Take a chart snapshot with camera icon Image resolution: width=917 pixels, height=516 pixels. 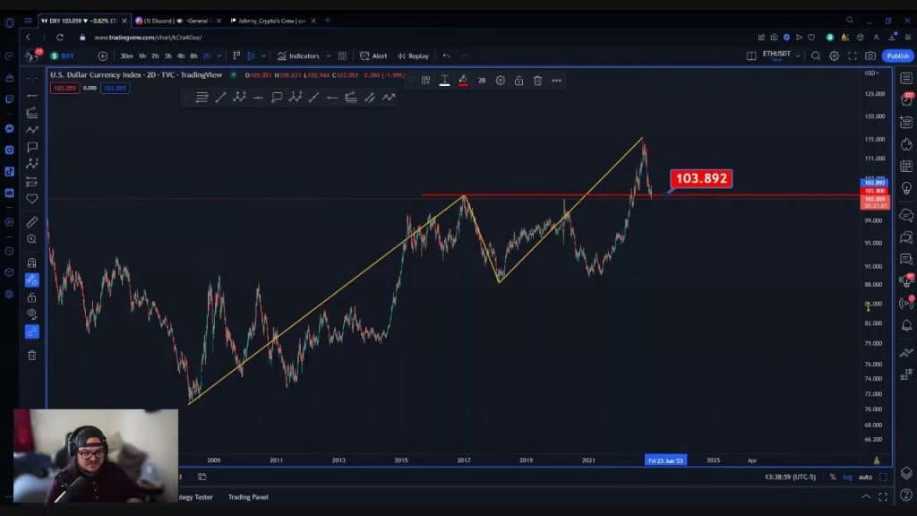870,56
